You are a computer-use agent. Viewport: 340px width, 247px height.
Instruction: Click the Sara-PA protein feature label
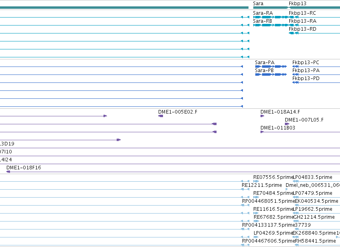(264, 63)
